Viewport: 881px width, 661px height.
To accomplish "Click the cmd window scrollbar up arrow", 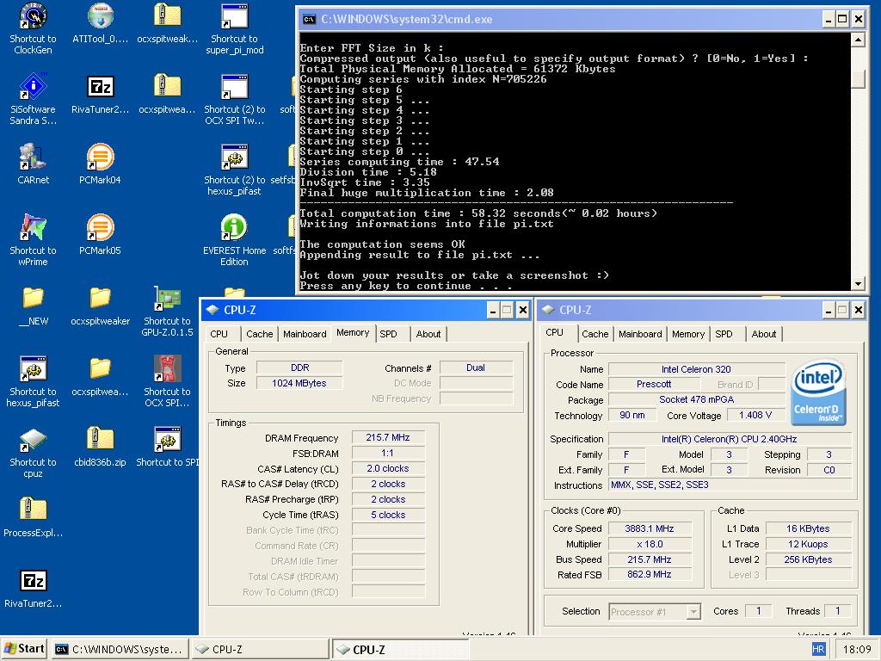I will 858,40.
